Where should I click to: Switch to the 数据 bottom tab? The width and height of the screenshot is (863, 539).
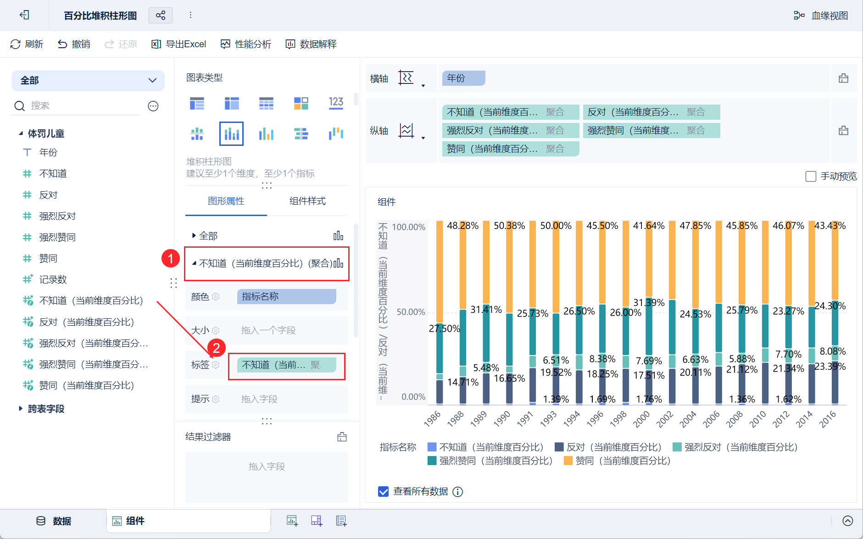click(54, 521)
